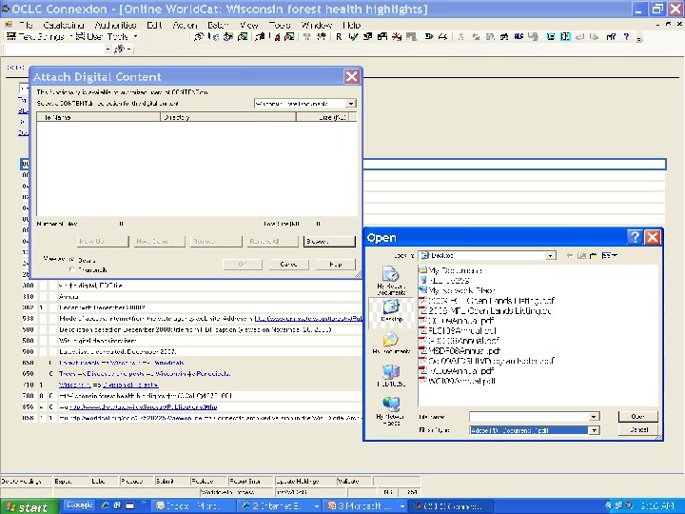Expand the Microsoft taskbar group
The image size is (685, 514).
(401, 506)
